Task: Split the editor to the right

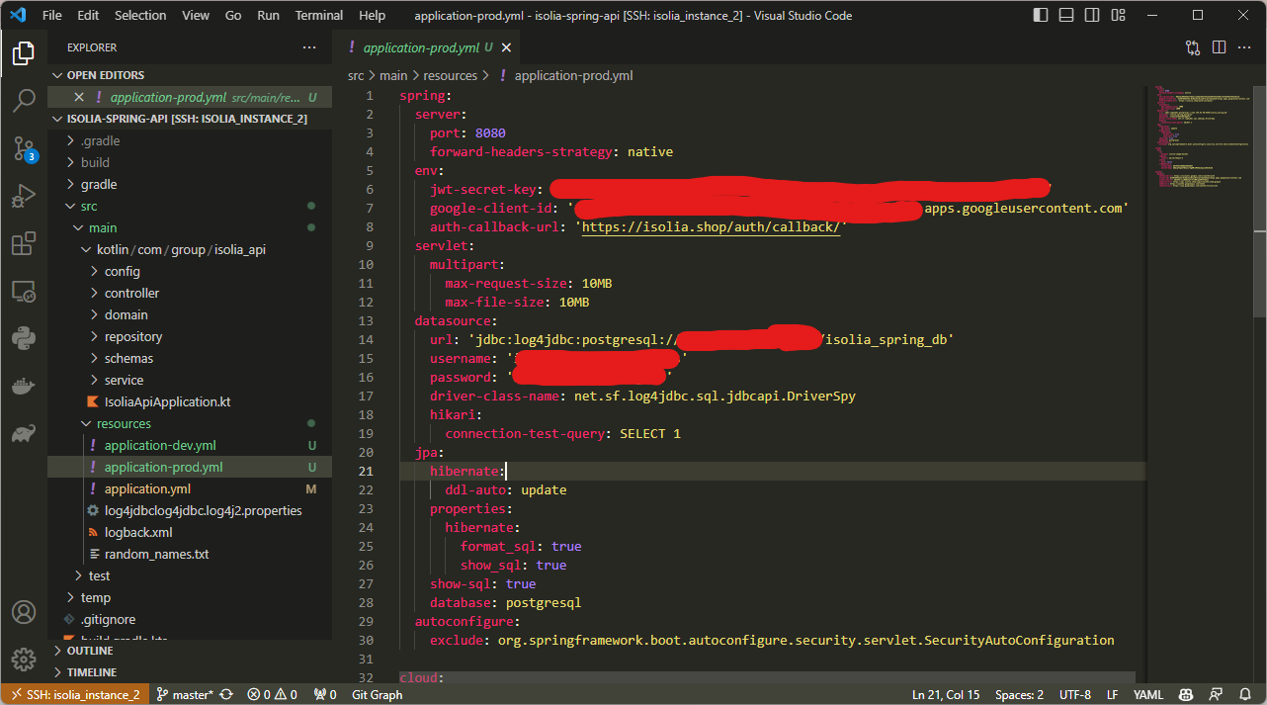Action: 1220,47
